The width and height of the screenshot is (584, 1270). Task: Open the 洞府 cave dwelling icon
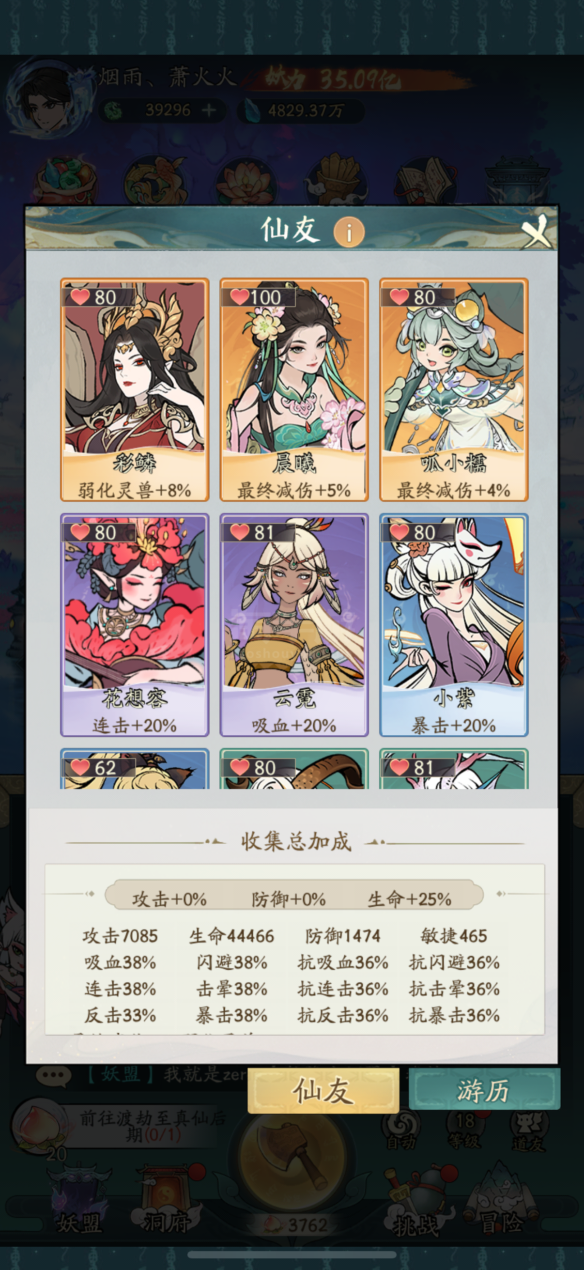[166, 1200]
